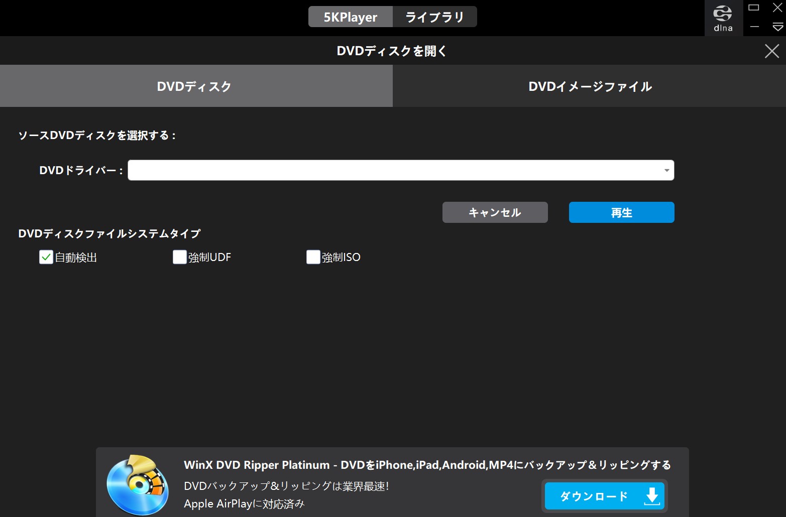Open the ライブラリ top tab
Image resolution: width=786 pixels, height=517 pixels.
(435, 17)
